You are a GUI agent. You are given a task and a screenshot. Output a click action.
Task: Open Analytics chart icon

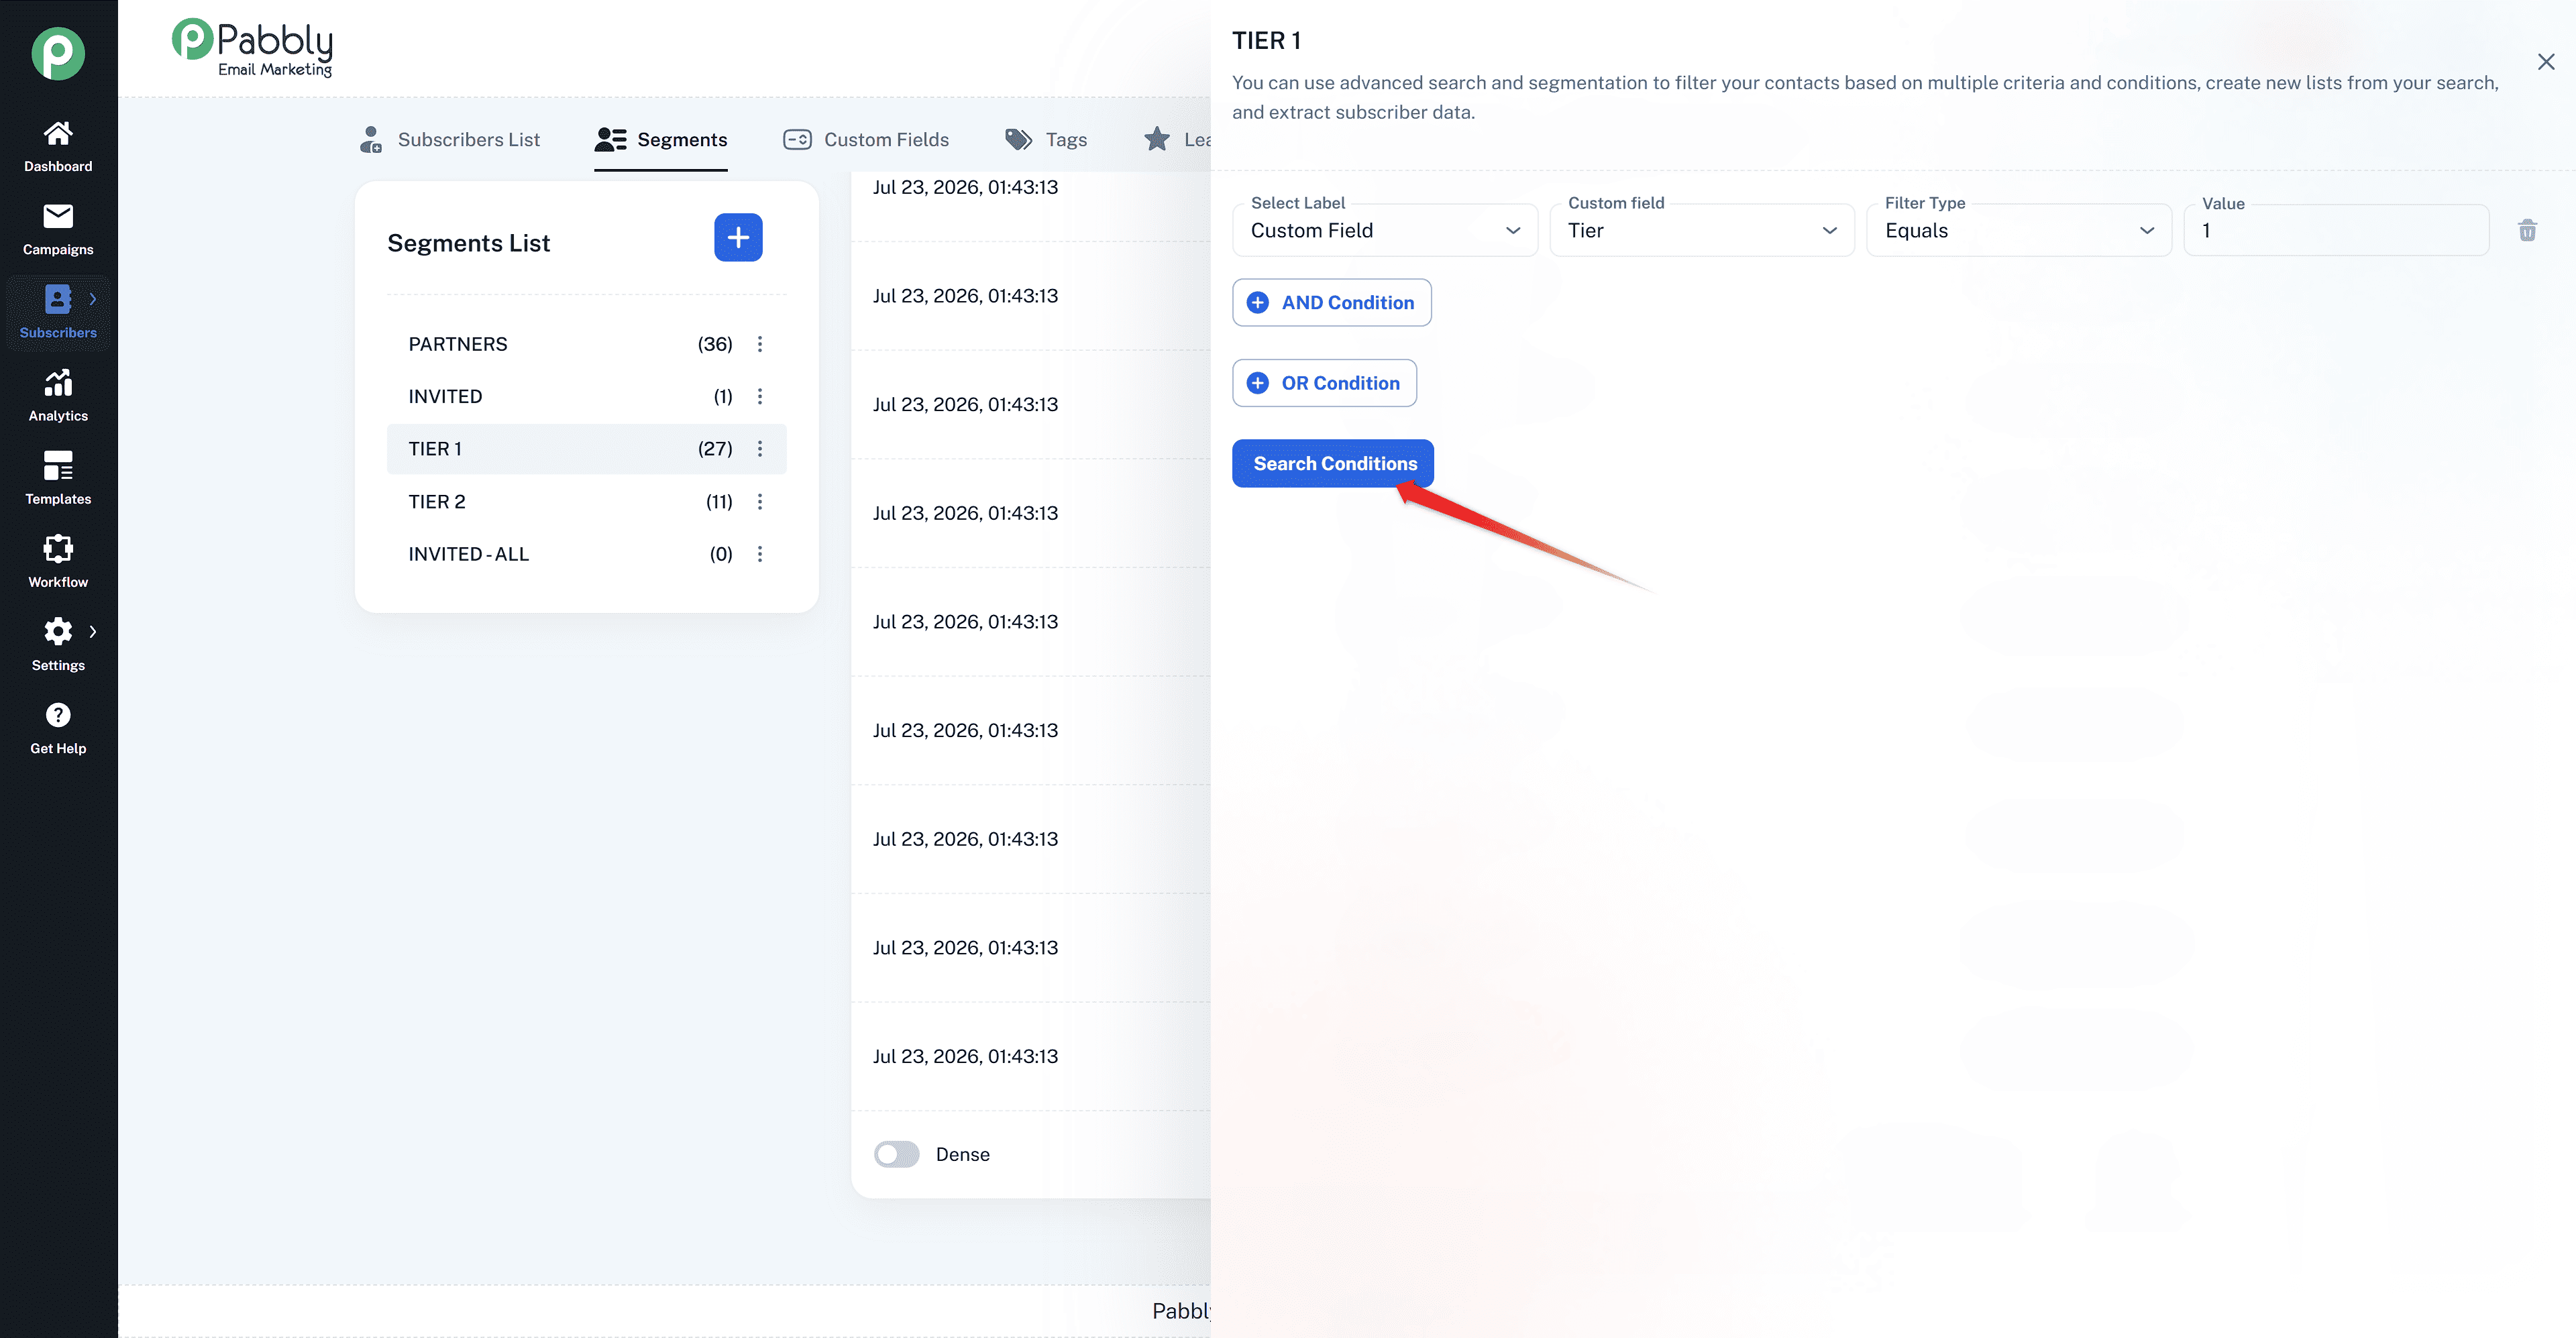pyautogui.click(x=58, y=382)
